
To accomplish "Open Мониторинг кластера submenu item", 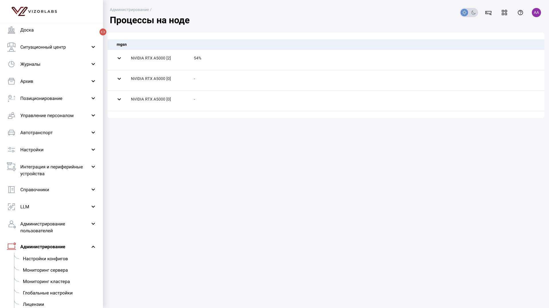I will click(46, 281).
